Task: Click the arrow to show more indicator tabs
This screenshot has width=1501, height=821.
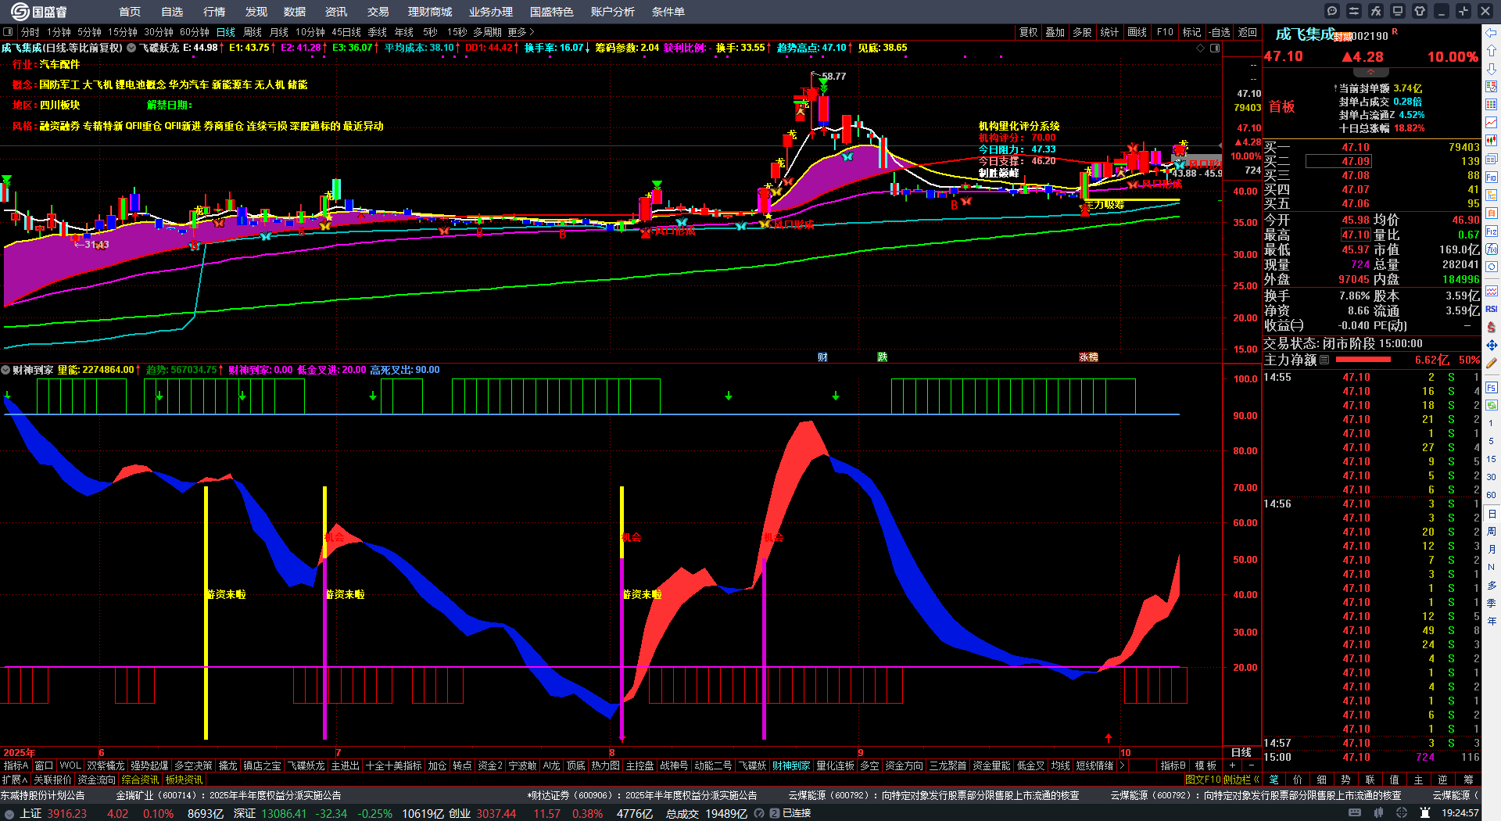Action: pos(1122,765)
